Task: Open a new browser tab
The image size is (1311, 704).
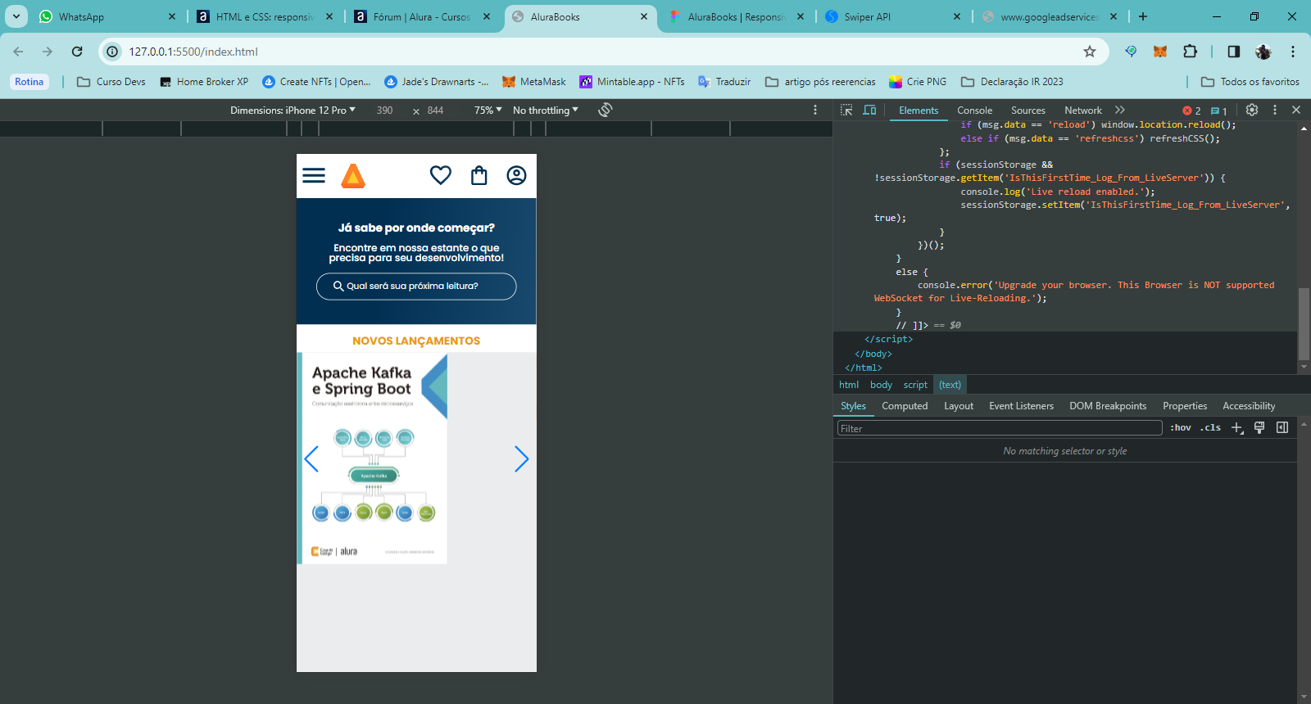Action: pos(1143,16)
